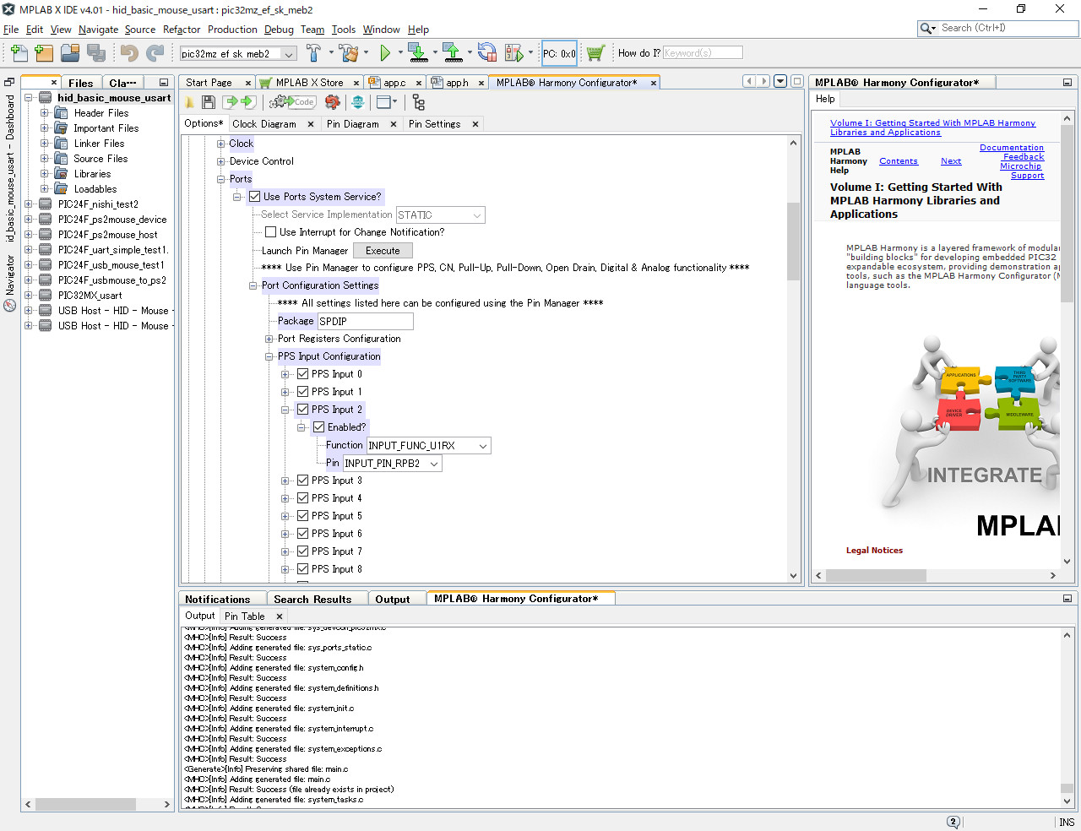Click the Legal Notices link
This screenshot has height=831, width=1081.
pyautogui.click(x=874, y=551)
